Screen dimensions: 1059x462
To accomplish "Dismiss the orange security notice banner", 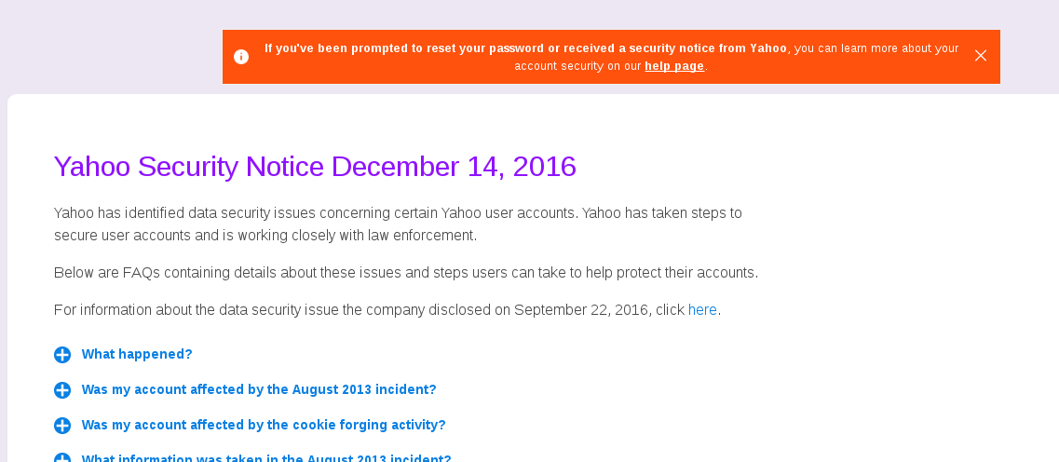I will click(x=981, y=56).
